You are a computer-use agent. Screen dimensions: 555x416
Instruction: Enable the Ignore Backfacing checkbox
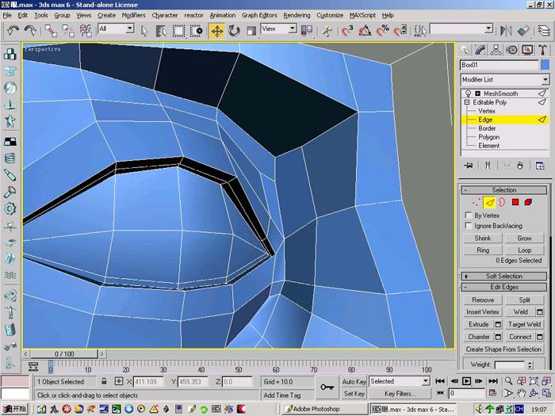tap(468, 225)
